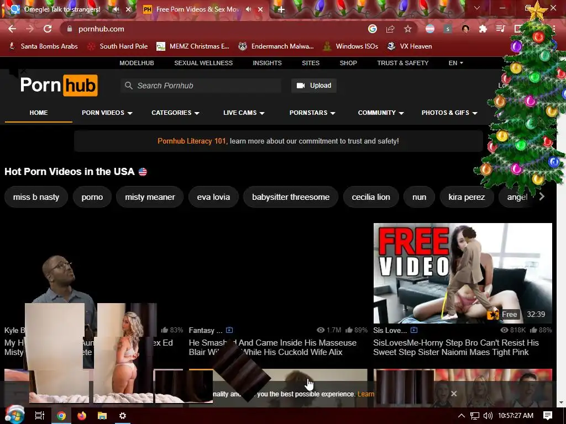The image size is (566, 424).
Task: Open Settings gear on the taskbar
Action: tap(123, 416)
